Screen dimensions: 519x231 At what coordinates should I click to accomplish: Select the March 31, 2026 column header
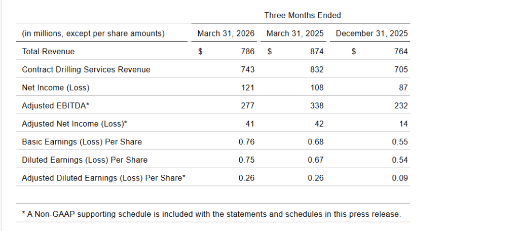tap(226, 33)
